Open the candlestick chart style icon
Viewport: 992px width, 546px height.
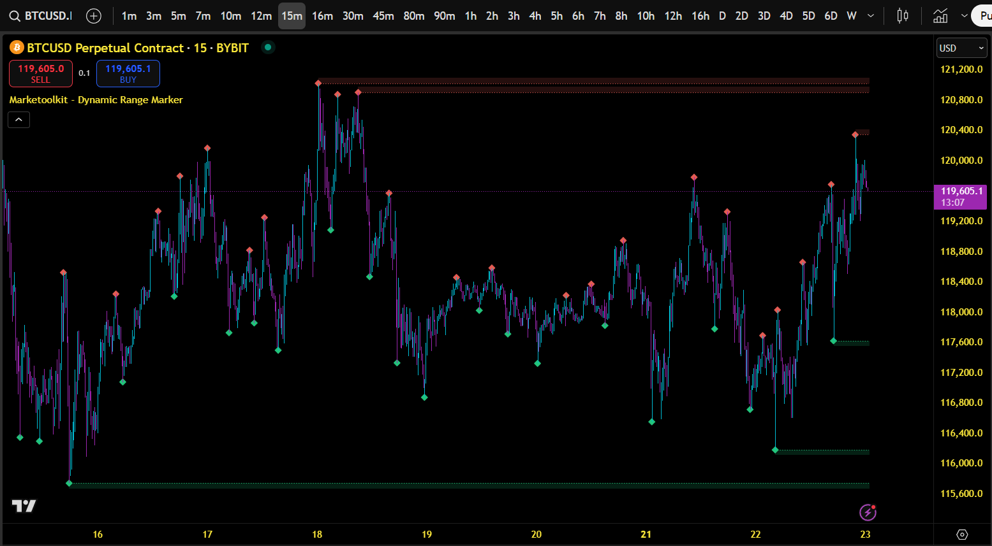(x=902, y=16)
